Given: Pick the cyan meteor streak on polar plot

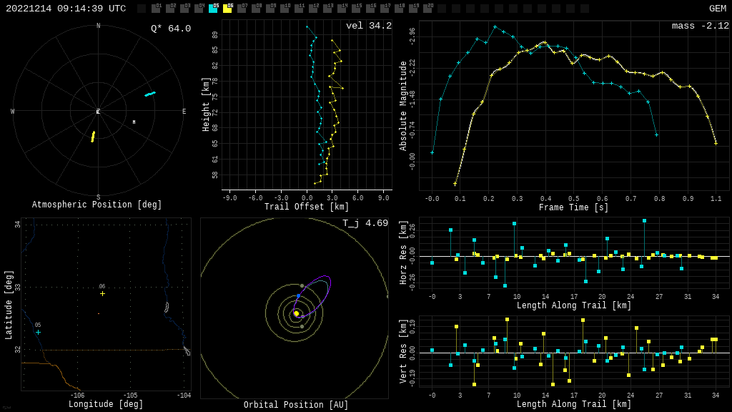Looking at the screenshot, I should coord(149,94).
